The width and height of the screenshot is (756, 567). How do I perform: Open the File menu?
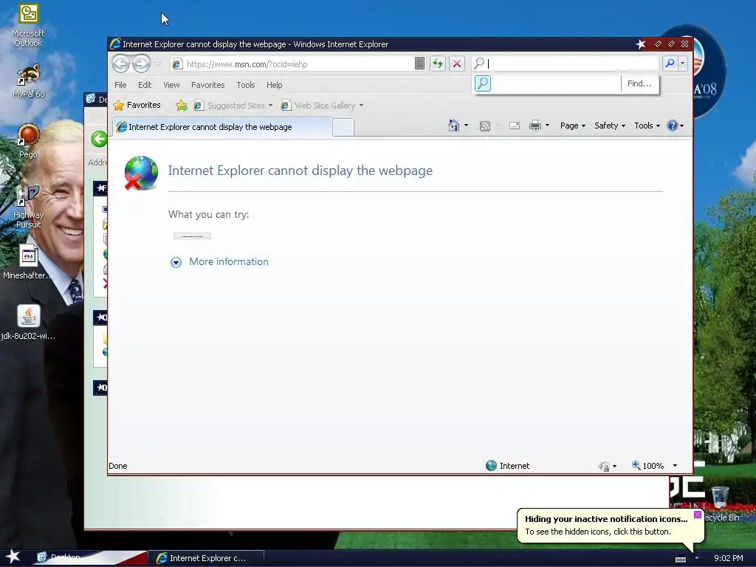click(120, 85)
